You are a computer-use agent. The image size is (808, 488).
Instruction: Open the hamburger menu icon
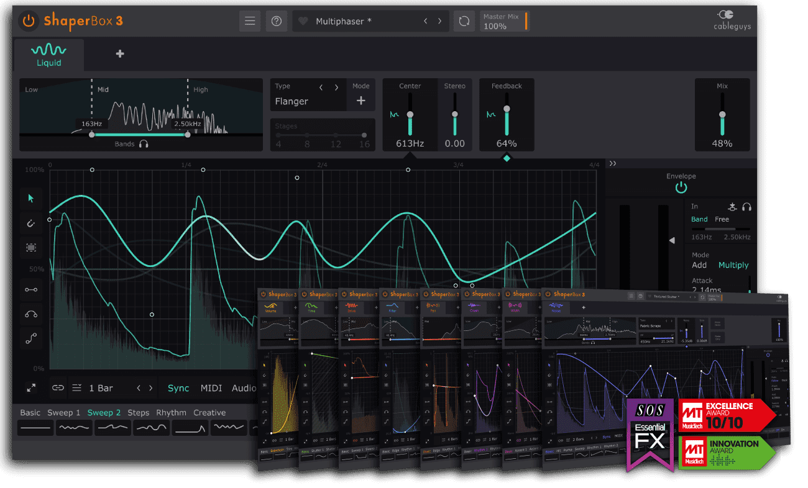click(x=250, y=21)
